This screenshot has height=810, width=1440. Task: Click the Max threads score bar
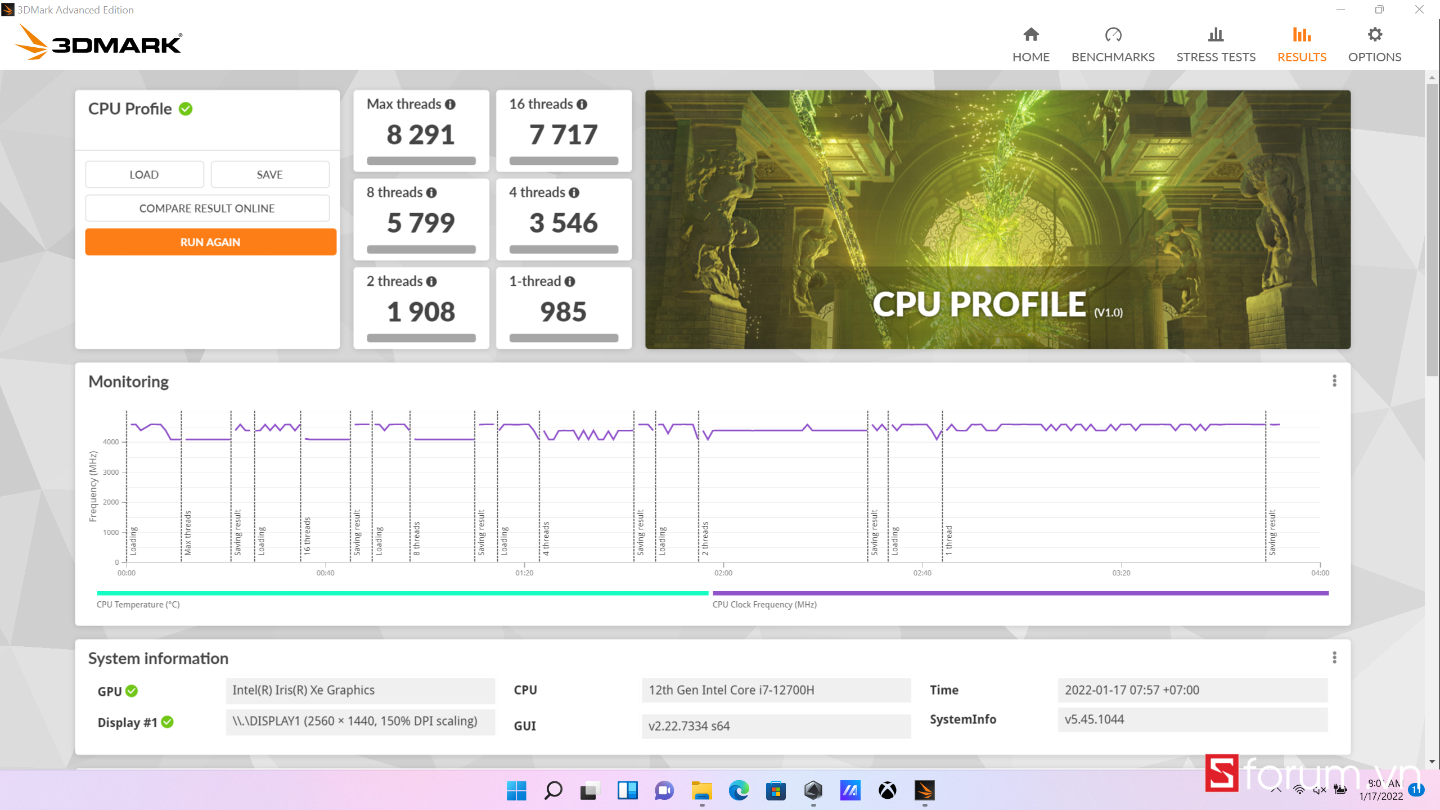pos(421,161)
